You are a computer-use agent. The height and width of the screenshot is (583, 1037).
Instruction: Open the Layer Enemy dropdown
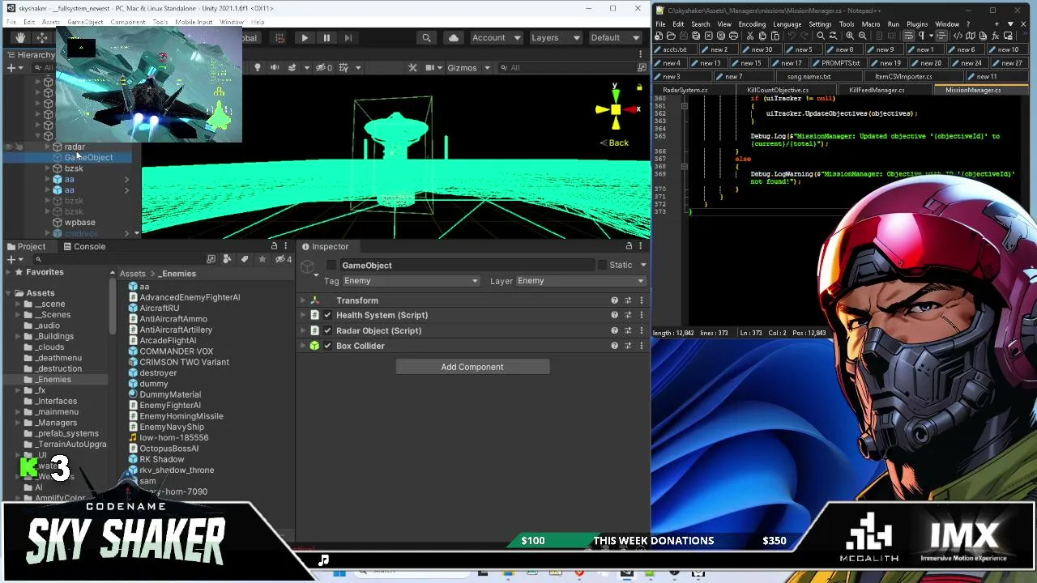point(580,281)
